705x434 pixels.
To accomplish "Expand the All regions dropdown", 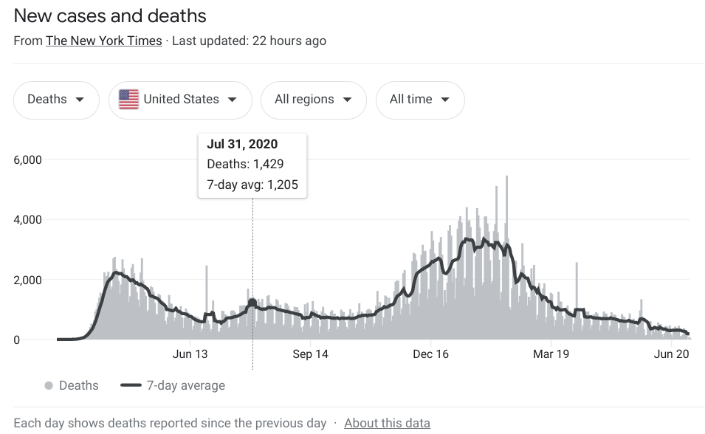I will [x=313, y=100].
